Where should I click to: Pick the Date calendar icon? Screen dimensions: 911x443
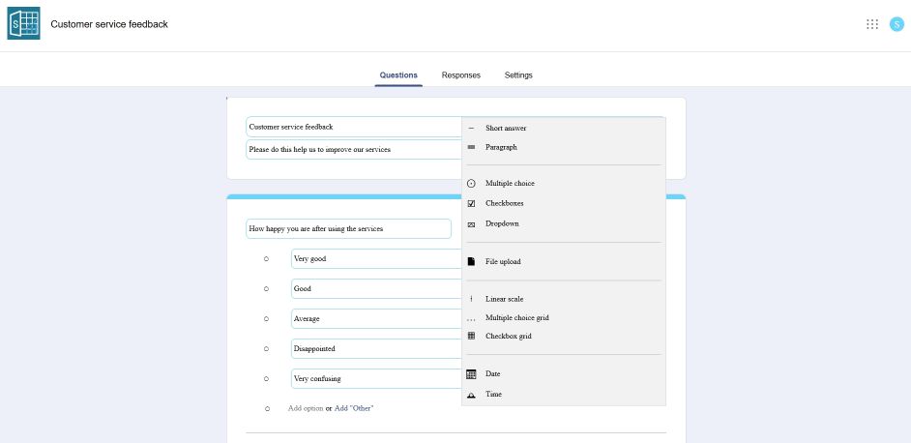(471, 373)
